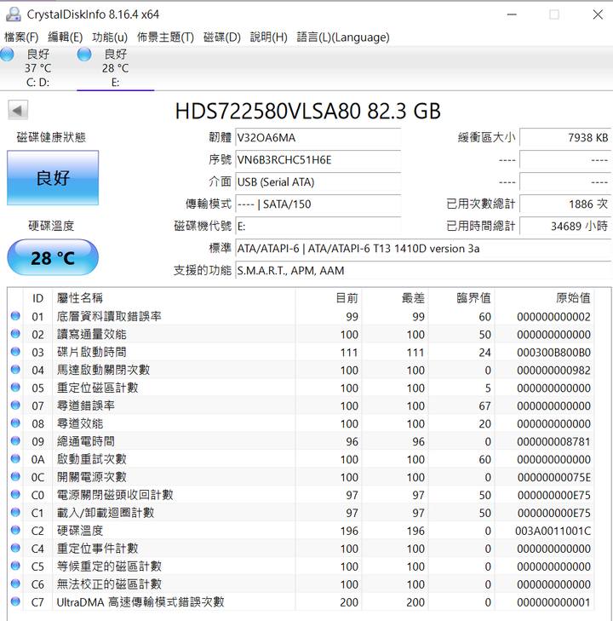Click status dot for attribute 04
This screenshot has height=621, width=613.
[x=15, y=370]
